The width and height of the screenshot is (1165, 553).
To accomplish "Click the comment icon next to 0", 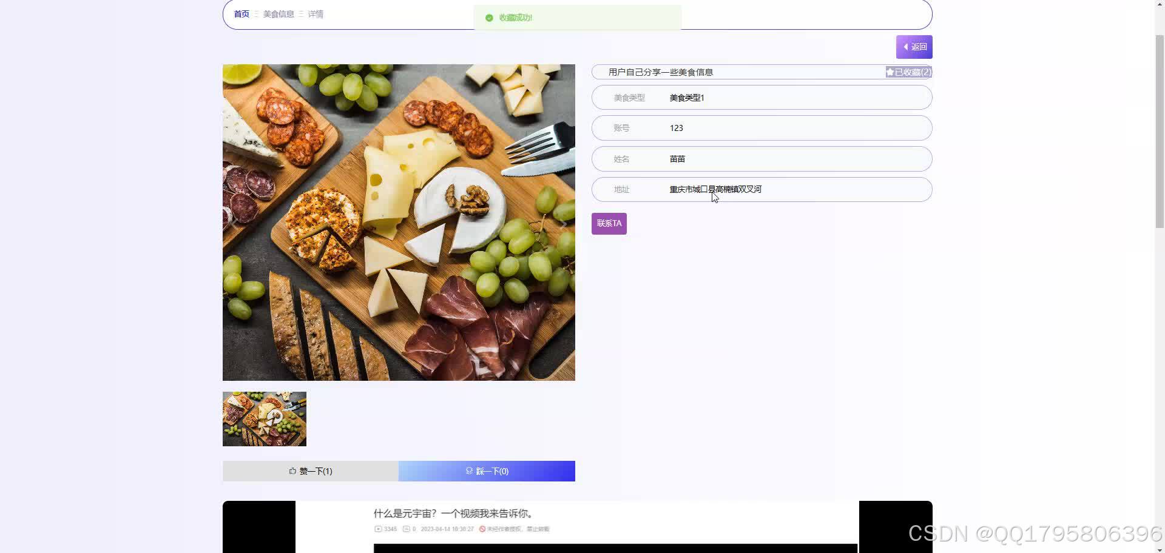I will [407, 529].
